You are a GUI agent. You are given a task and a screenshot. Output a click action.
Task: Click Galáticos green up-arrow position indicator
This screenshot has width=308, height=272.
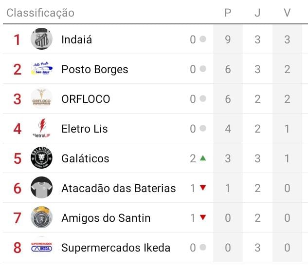point(203,158)
